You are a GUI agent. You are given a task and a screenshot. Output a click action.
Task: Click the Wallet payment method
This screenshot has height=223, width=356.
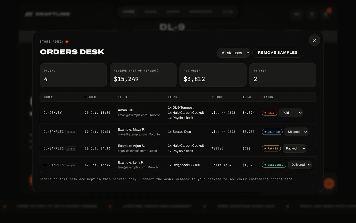coord(217,148)
